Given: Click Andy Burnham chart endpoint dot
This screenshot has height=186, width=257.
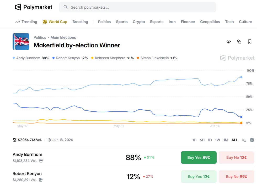Looking at the screenshot, I should (241, 77).
